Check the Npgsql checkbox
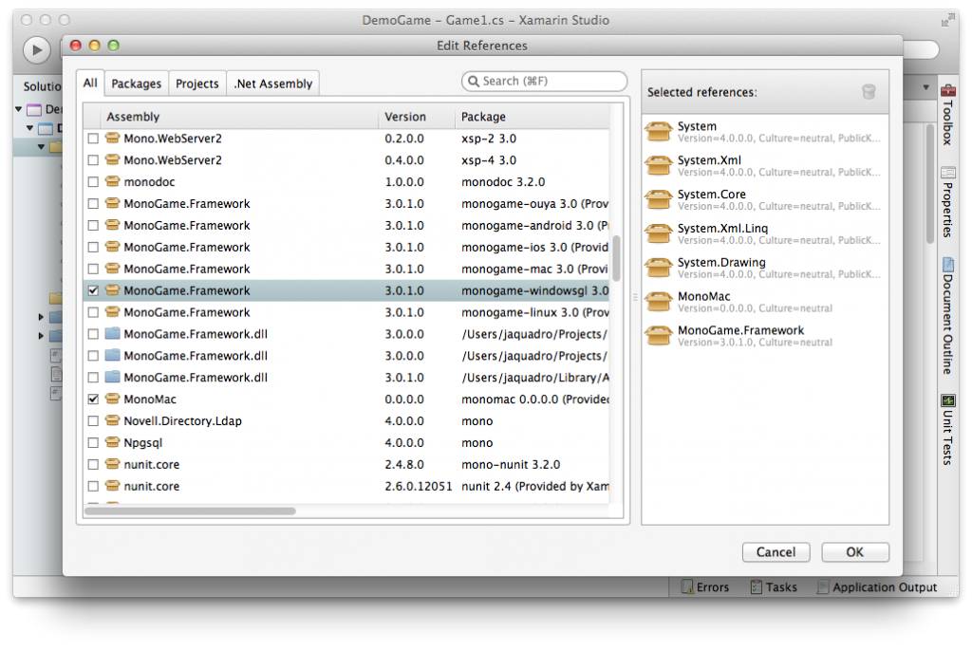The width and height of the screenshot is (972, 651). point(93,442)
